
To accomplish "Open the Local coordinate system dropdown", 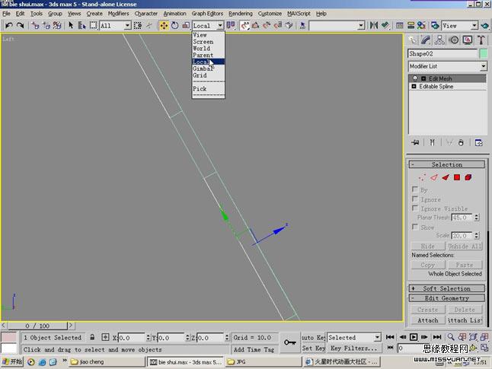I will click(208, 25).
